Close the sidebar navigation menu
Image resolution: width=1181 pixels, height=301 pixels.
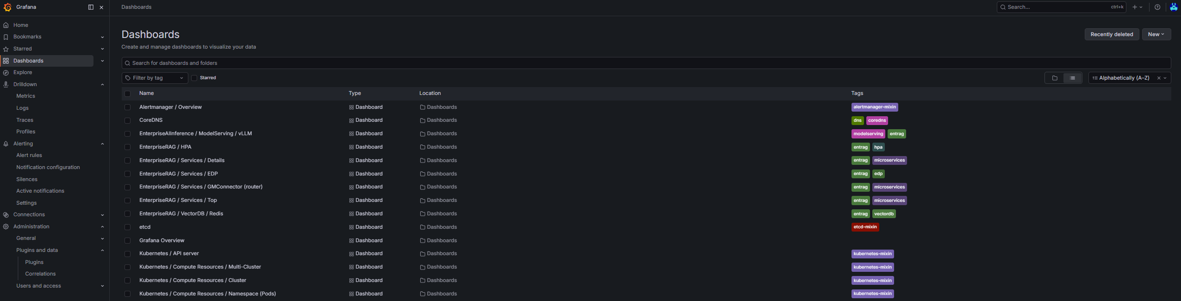pyautogui.click(x=101, y=7)
